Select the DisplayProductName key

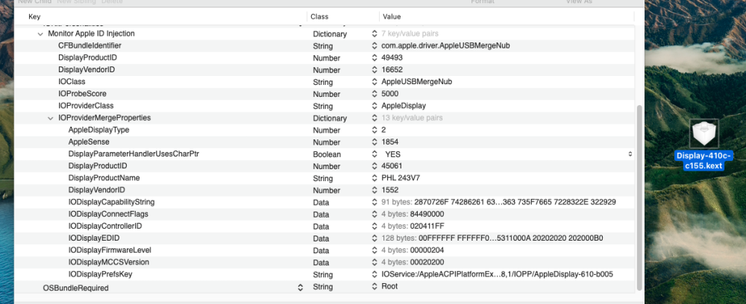click(104, 177)
